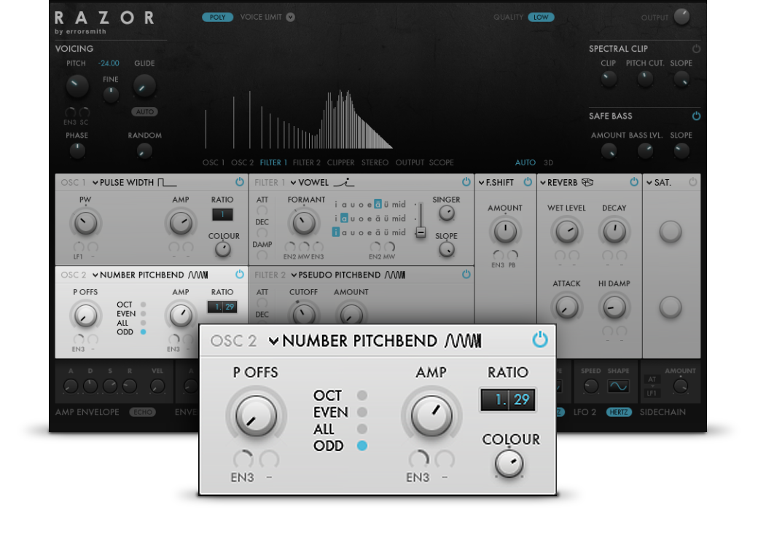Enable the Sat. module power icon
This screenshot has width=758, height=542.
[692, 182]
